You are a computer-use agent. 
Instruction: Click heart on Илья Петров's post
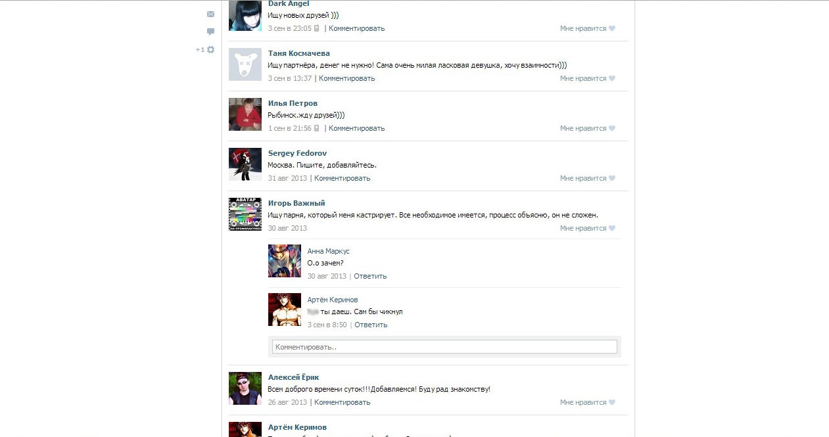(612, 129)
